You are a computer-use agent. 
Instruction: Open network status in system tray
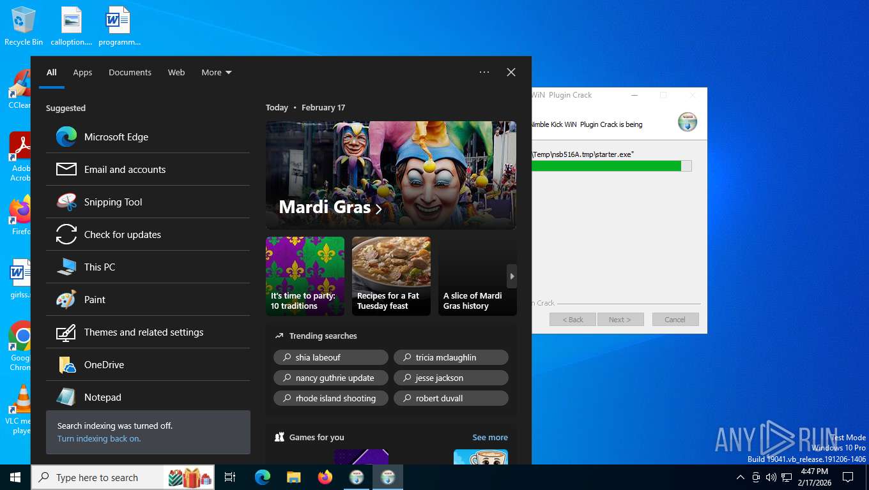click(787, 477)
